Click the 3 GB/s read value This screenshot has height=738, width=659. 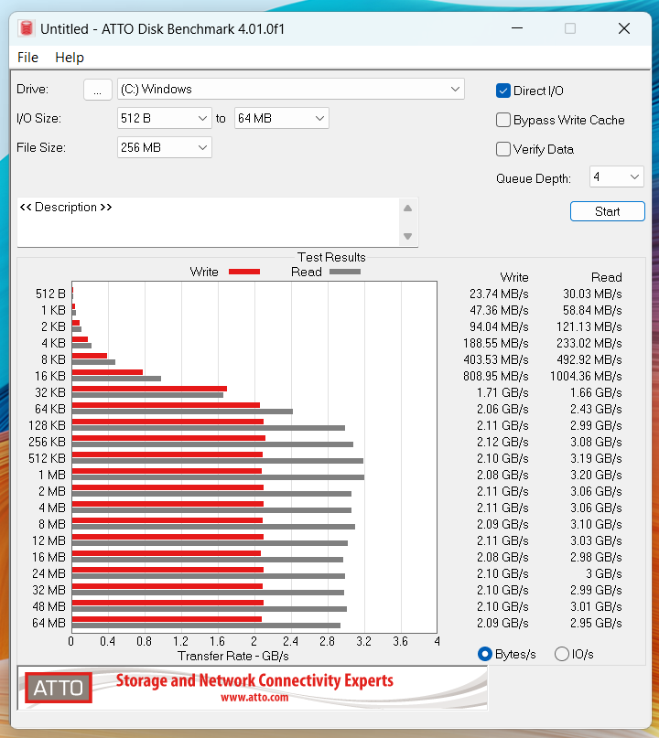point(604,573)
